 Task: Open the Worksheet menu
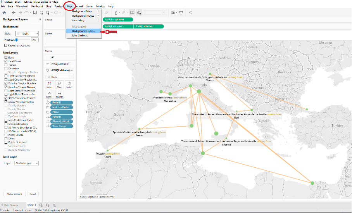point(22,6)
